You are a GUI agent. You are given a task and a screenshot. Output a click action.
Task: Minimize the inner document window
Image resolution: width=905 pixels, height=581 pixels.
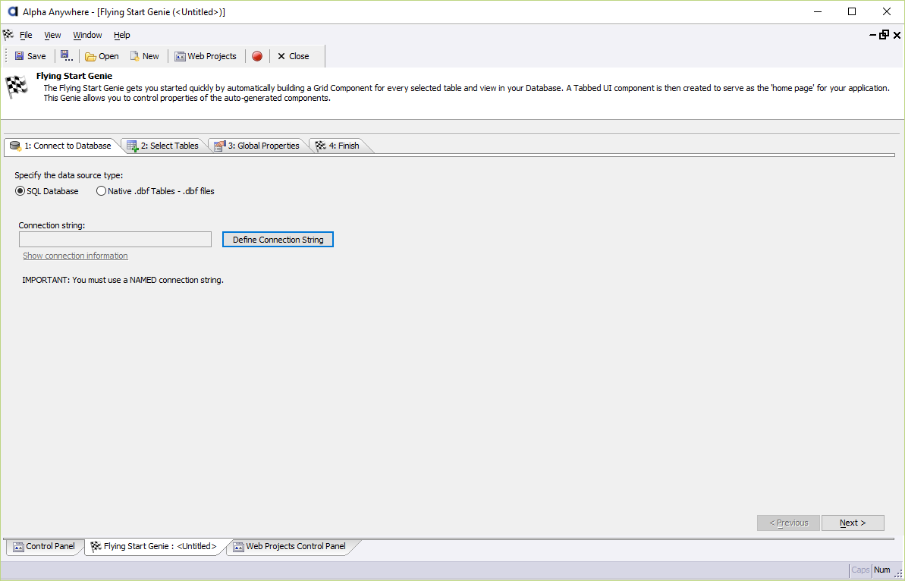(873, 35)
